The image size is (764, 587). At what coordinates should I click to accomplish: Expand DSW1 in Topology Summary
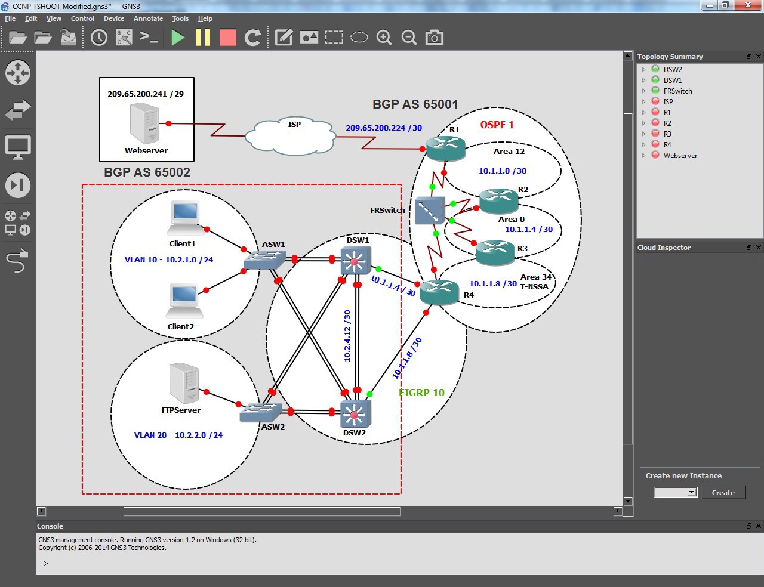[x=643, y=81]
